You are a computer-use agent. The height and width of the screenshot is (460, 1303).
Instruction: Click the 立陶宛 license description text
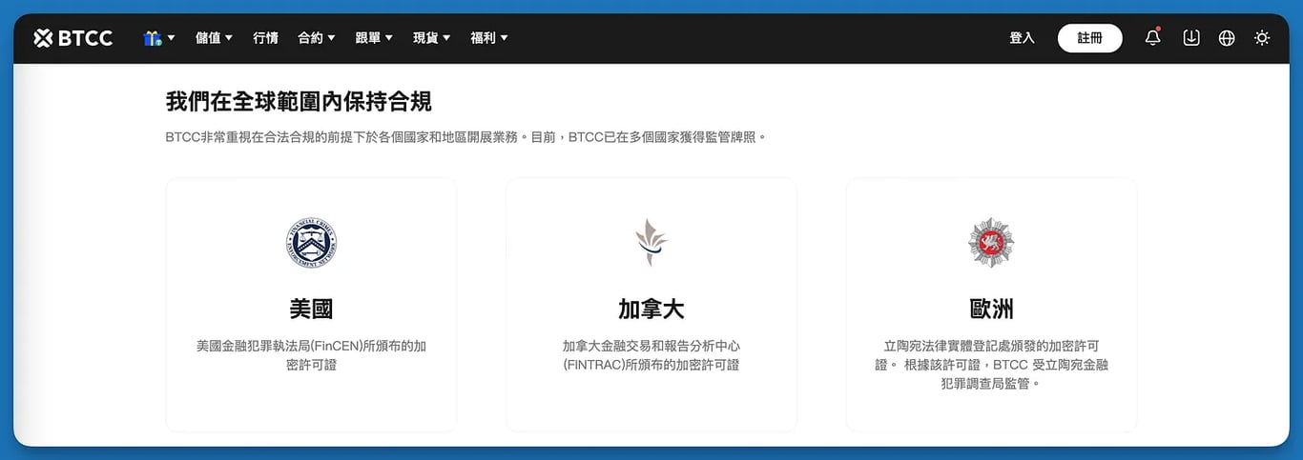pos(991,365)
